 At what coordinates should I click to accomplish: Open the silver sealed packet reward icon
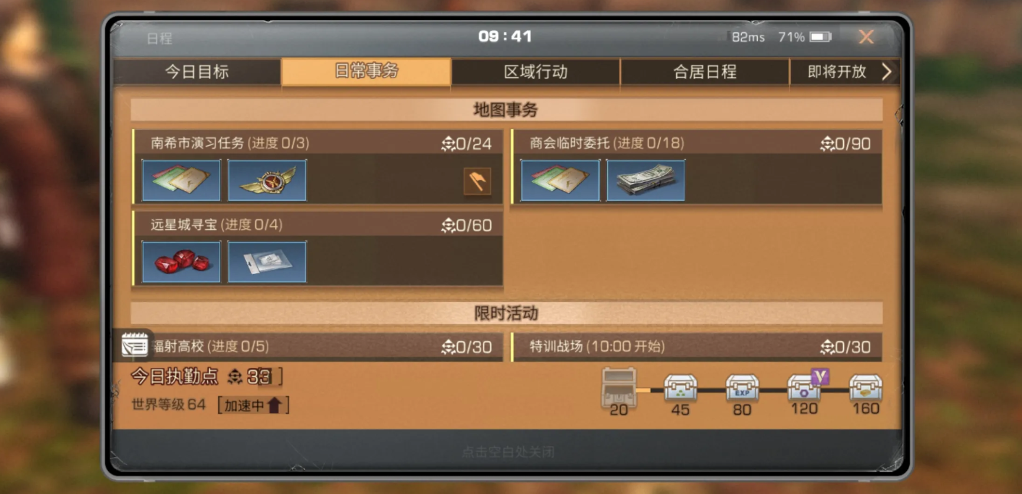tap(267, 262)
